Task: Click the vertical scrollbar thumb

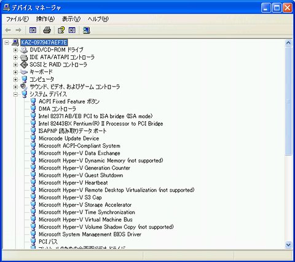Action: pyautogui.click(x=288, y=101)
